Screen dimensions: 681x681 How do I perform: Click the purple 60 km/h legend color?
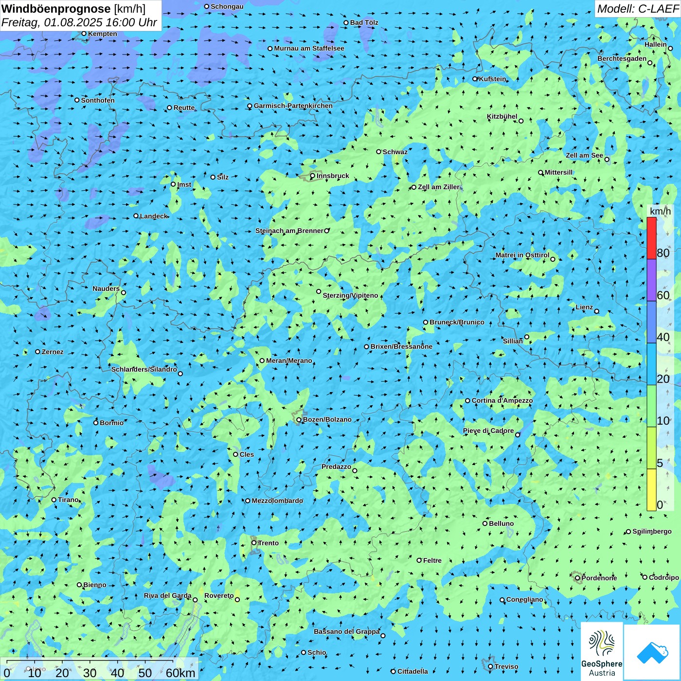coord(651,280)
